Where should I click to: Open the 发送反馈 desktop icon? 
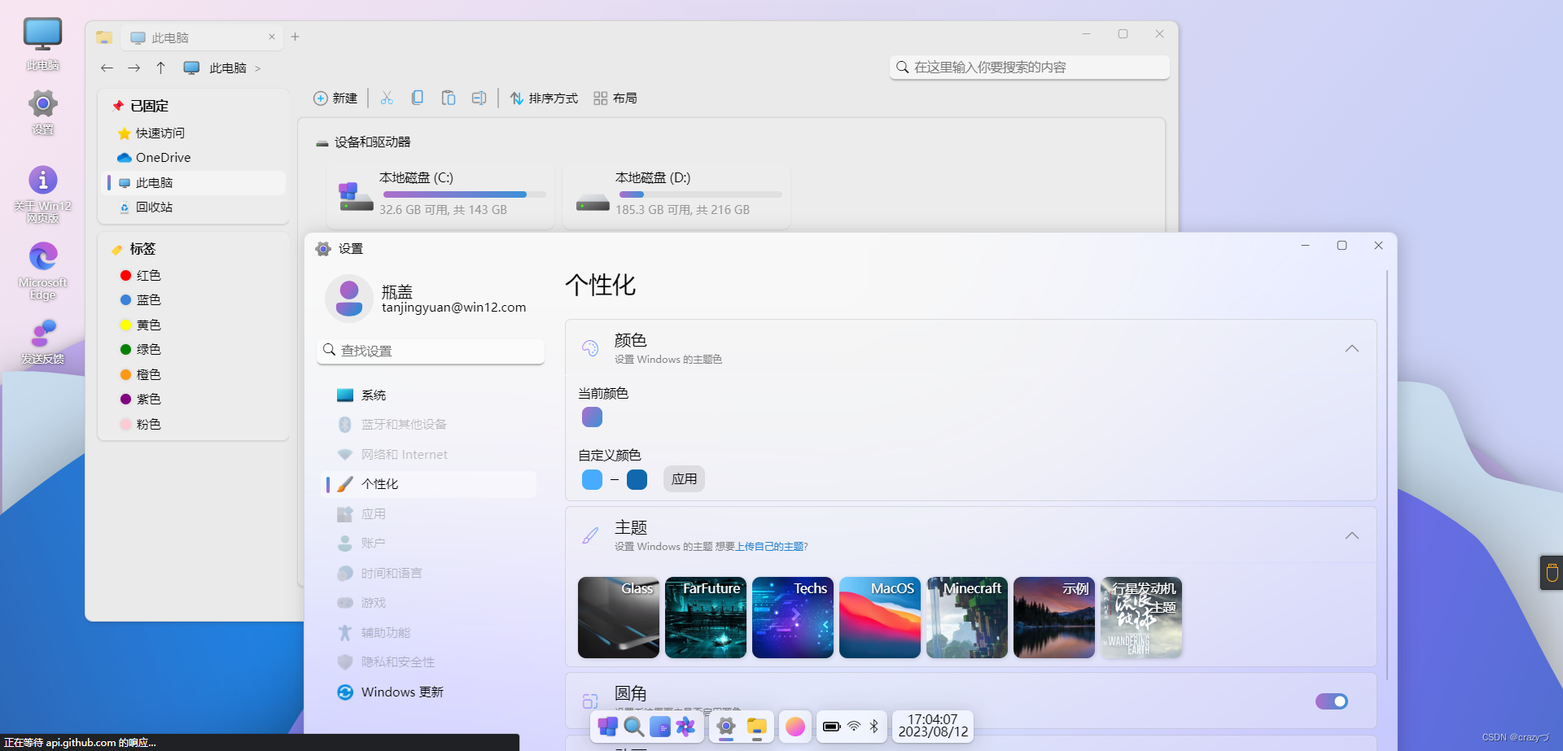tap(42, 341)
